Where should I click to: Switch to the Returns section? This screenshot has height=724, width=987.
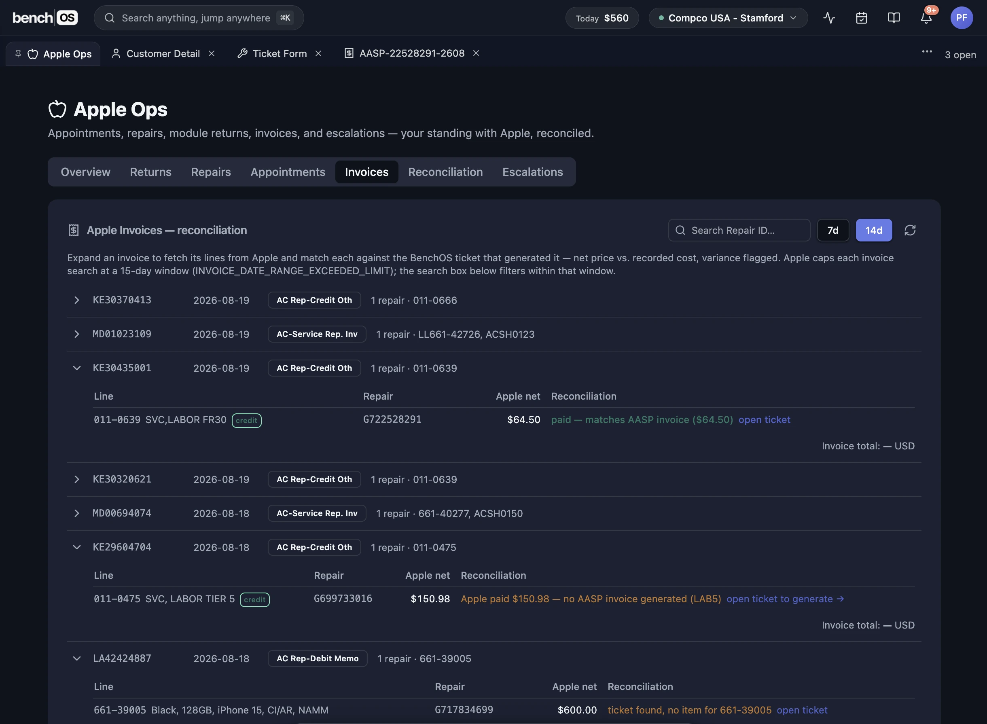click(151, 172)
